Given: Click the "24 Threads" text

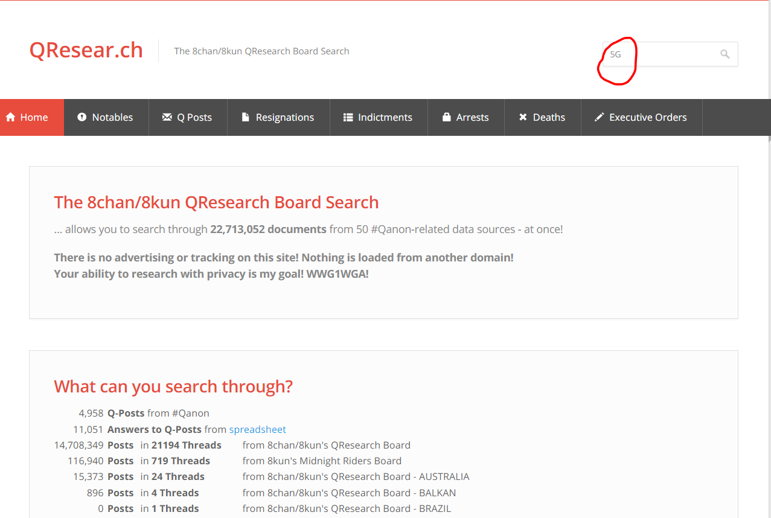Looking at the screenshot, I should click(x=178, y=477).
